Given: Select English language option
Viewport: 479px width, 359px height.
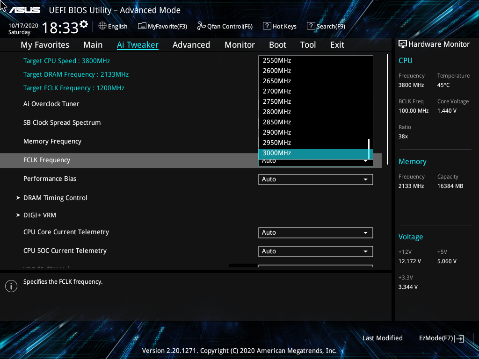Looking at the screenshot, I should (117, 27).
